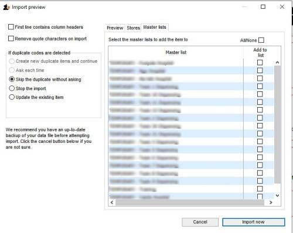This screenshot has height=233, width=293.
Task: Click the Master list column header
Action: tap(176, 52)
